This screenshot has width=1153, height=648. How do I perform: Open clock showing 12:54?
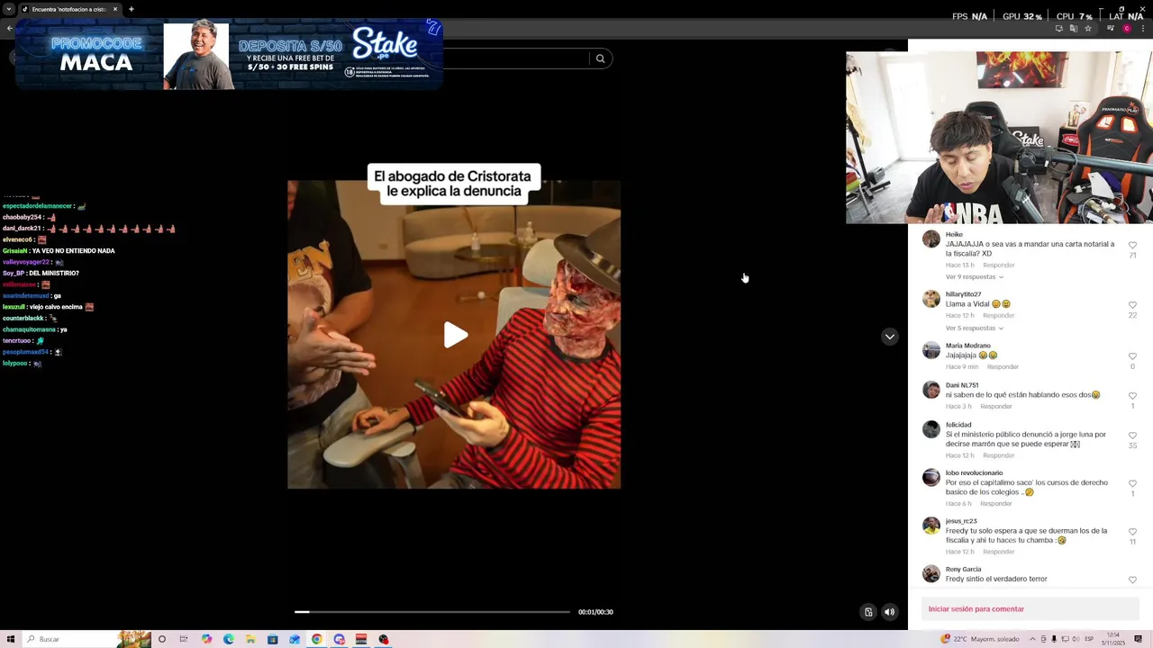pos(1113,639)
